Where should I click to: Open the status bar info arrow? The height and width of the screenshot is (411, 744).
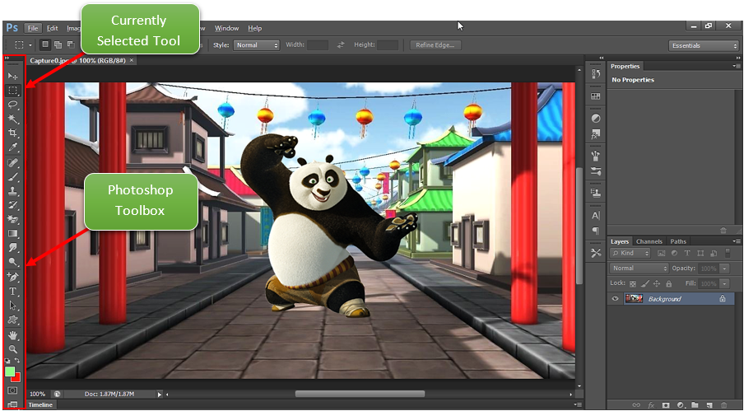(160, 394)
